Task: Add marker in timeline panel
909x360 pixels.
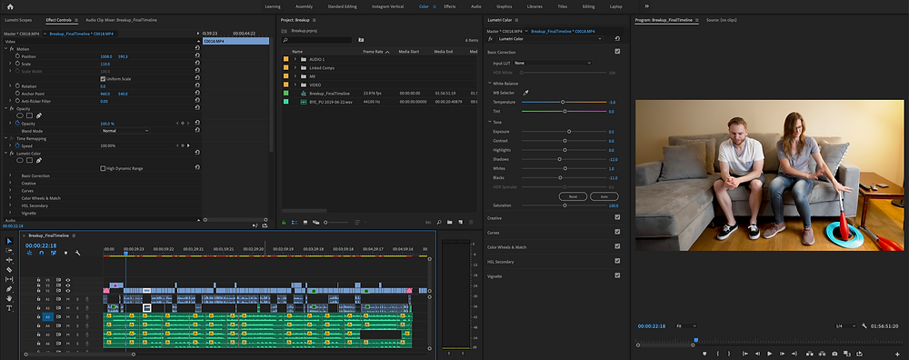Action: [x=65, y=253]
